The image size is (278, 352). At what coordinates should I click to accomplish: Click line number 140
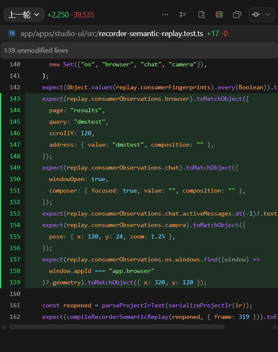coord(15,65)
